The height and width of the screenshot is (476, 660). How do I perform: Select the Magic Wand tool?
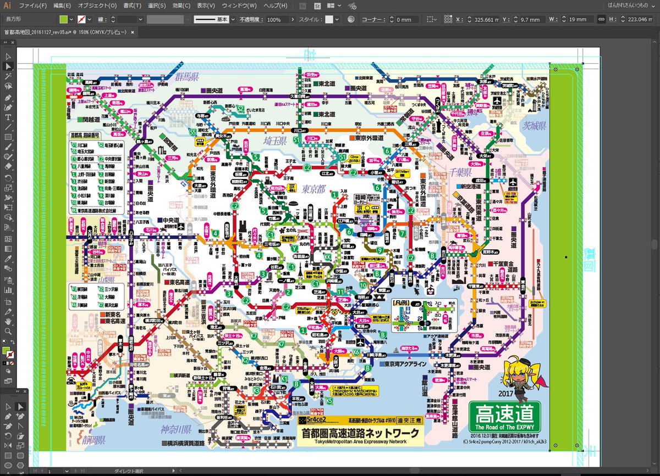point(8,76)
